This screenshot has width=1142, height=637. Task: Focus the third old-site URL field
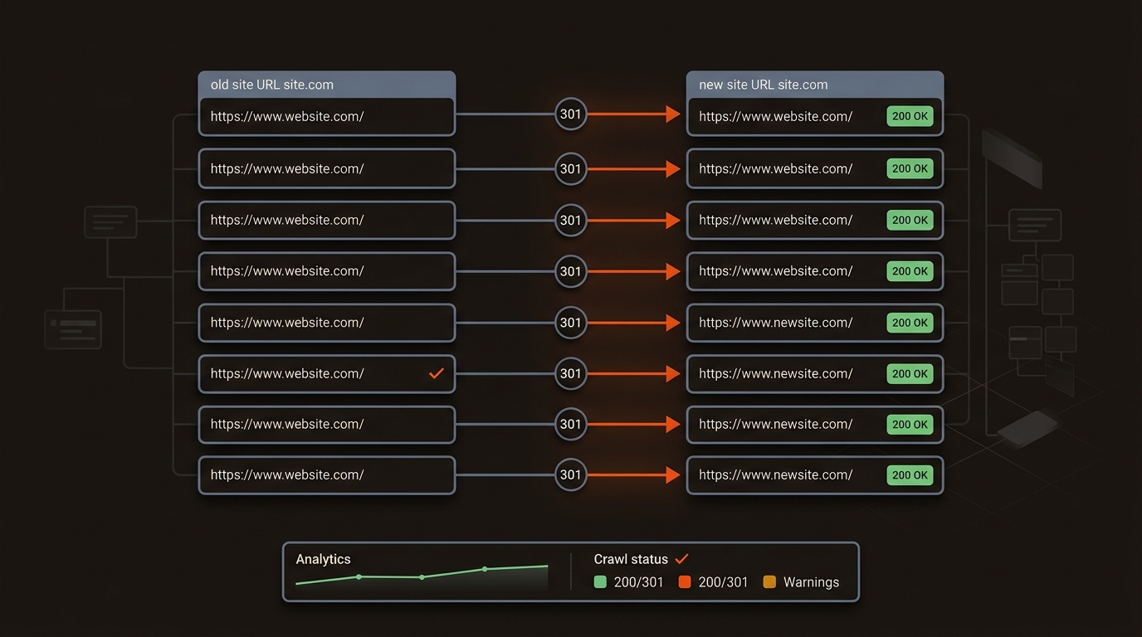point(327,221)
